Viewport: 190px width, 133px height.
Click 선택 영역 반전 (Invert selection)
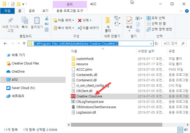[x=159, y=29]
